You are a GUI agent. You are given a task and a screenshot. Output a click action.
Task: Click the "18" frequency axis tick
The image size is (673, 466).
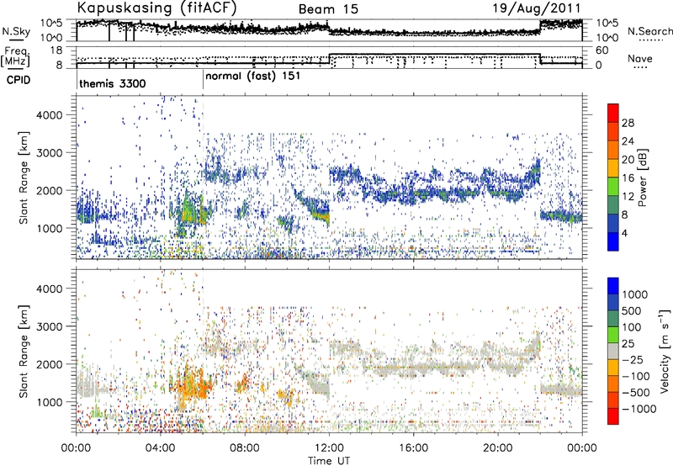[56, 50]
